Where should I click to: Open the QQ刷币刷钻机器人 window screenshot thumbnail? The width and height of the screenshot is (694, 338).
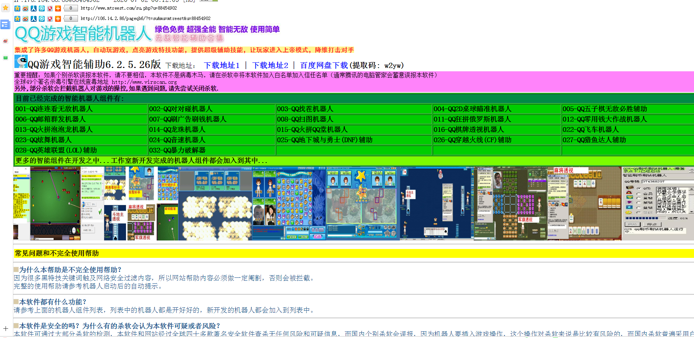(657, 204)
